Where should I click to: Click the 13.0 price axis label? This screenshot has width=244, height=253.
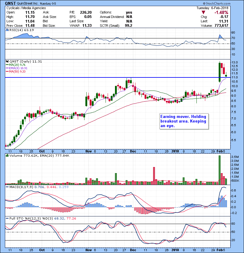point(235,62)
